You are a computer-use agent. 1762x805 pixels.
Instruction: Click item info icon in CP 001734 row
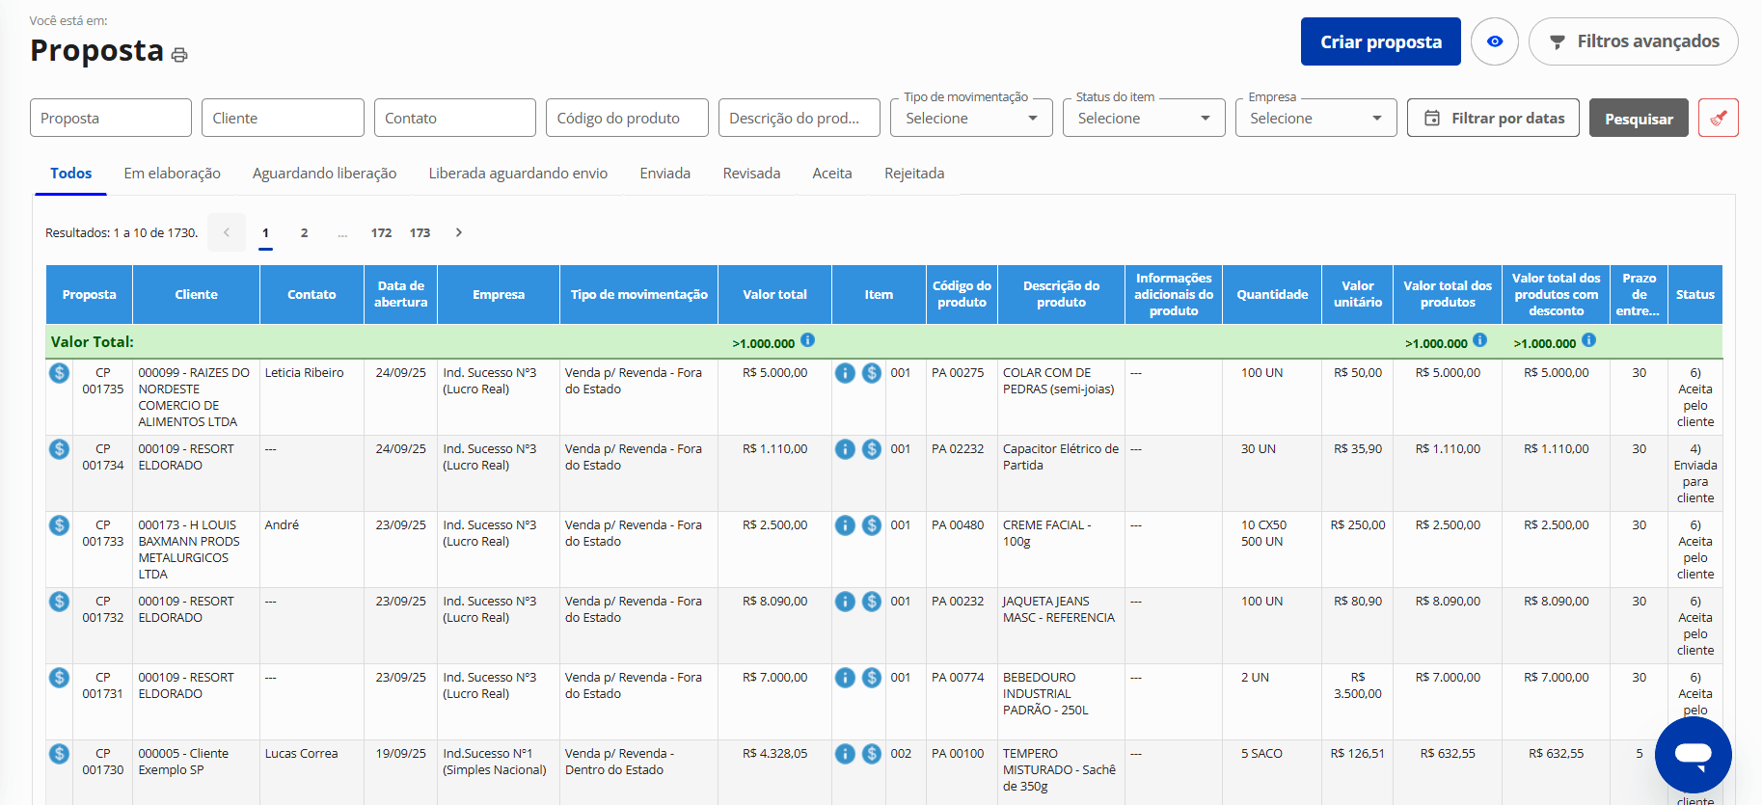[x=845, y=449]
